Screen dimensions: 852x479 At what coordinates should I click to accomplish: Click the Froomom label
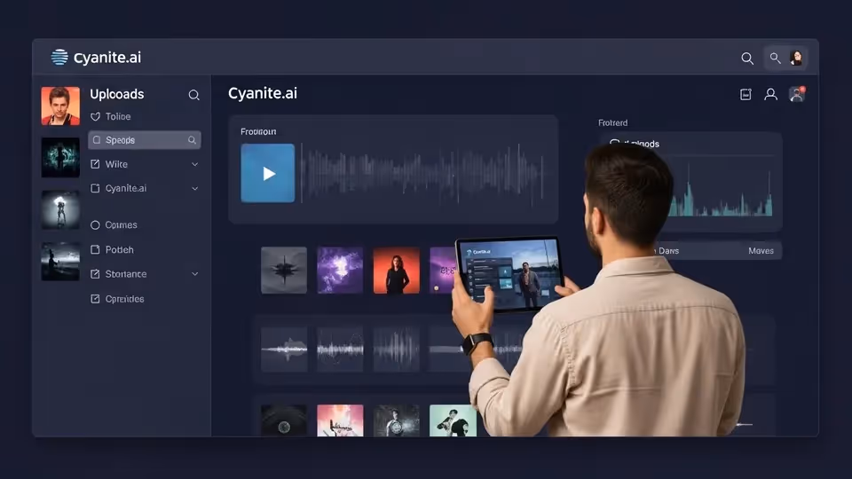pos(258,131)
